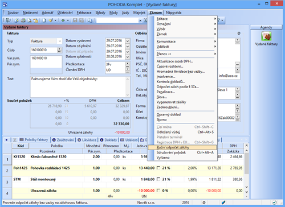This screenshot has width=285, height=207.
Task: Click the Předkontace field picker button
Action: click(x=128, y=64)
